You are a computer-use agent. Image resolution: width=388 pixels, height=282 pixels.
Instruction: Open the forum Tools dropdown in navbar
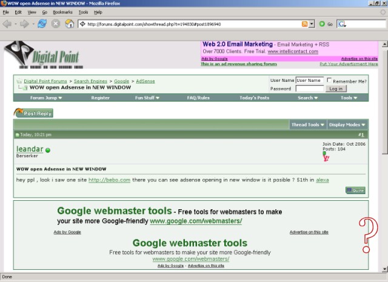click(x=349, y=98)
